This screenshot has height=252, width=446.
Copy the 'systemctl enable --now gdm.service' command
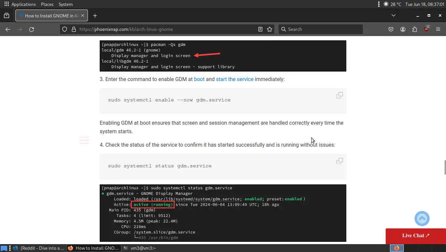click(x=340, y=95)
